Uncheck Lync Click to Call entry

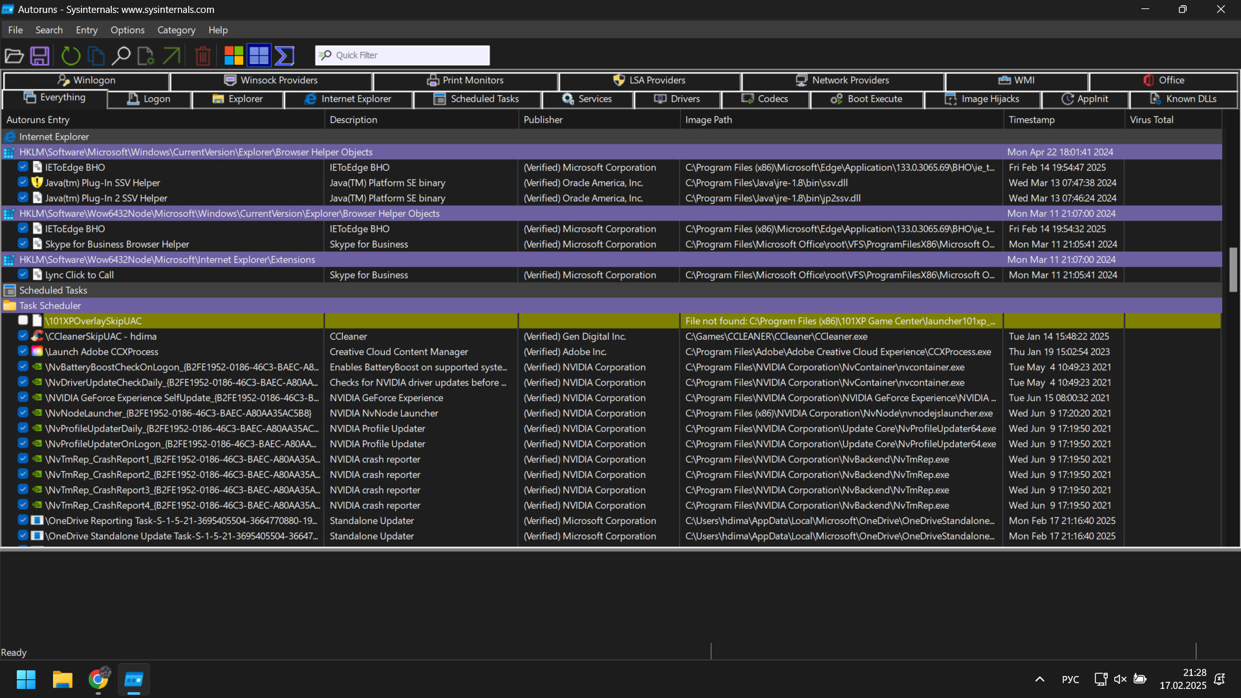pos(23,274)
